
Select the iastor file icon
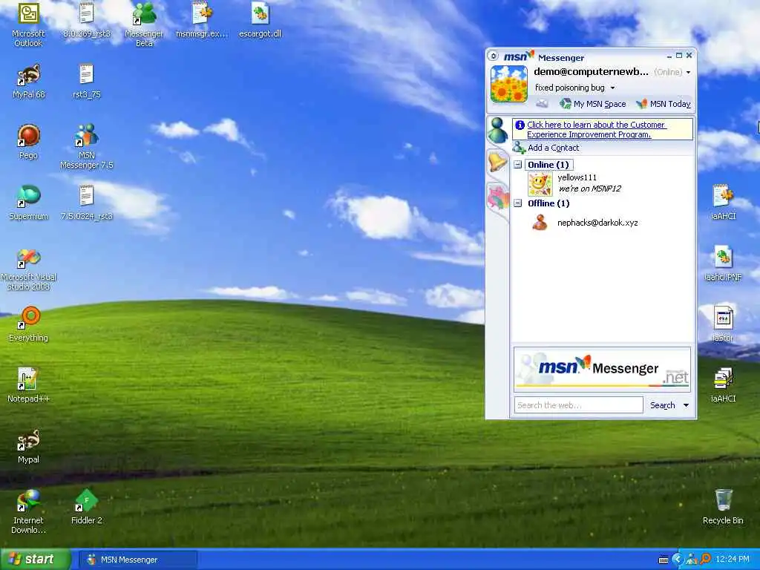click(x=723, y=324)
